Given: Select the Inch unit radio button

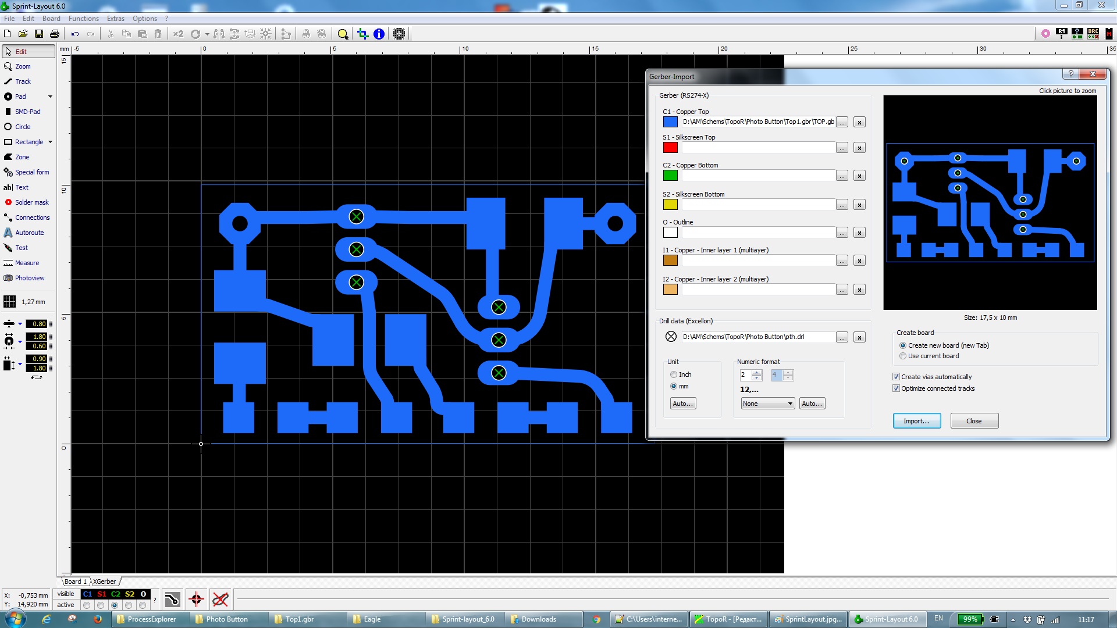Looking at the screenshot, I should click(x=674, y=374).
